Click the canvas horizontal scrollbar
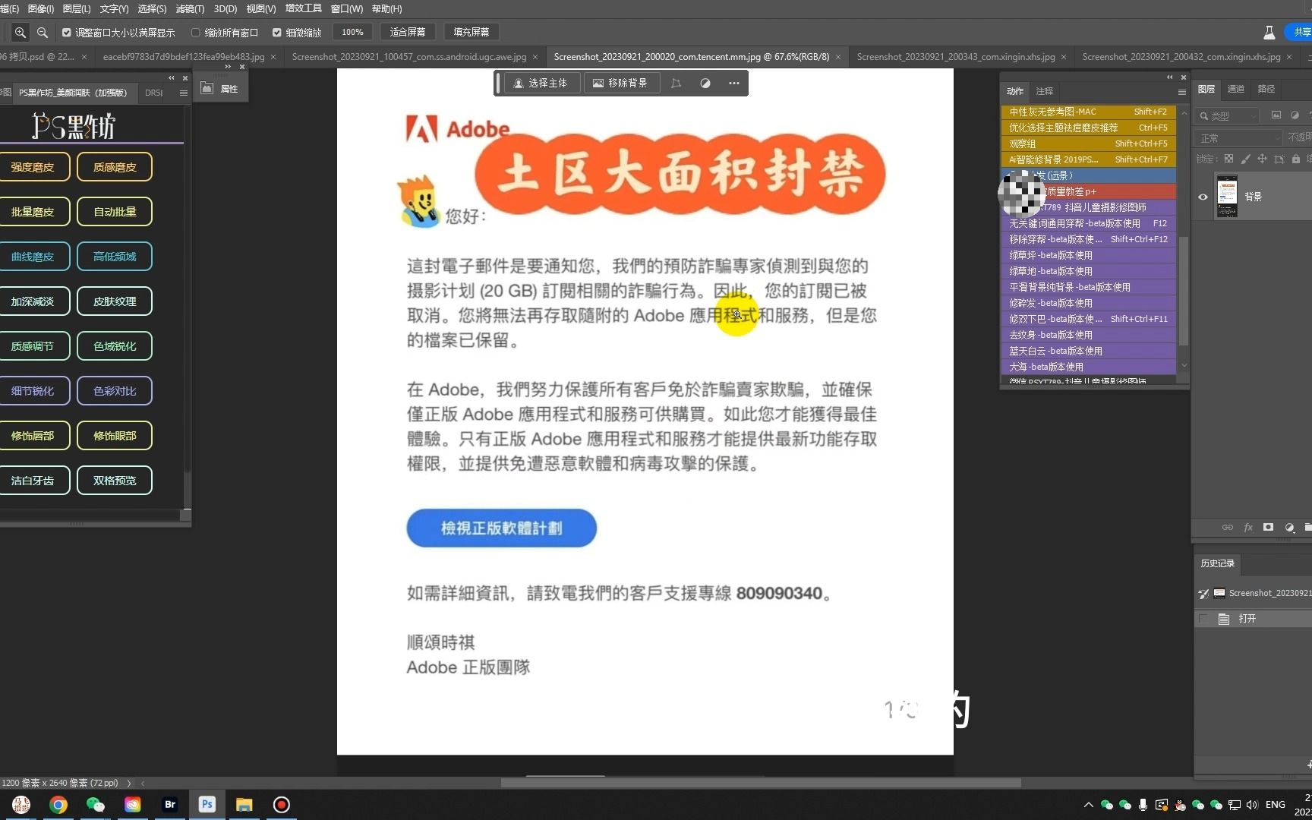The width and height of the screenshot is (1312, 820). (x=761, y=783)
